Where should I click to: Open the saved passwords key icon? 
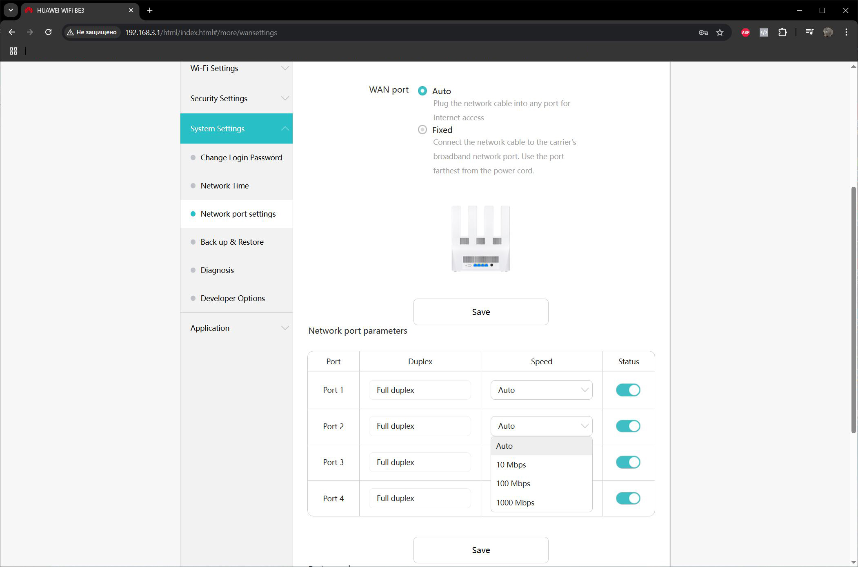click(x=703, y=32)
